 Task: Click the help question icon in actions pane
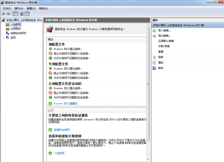pos(154,68)
